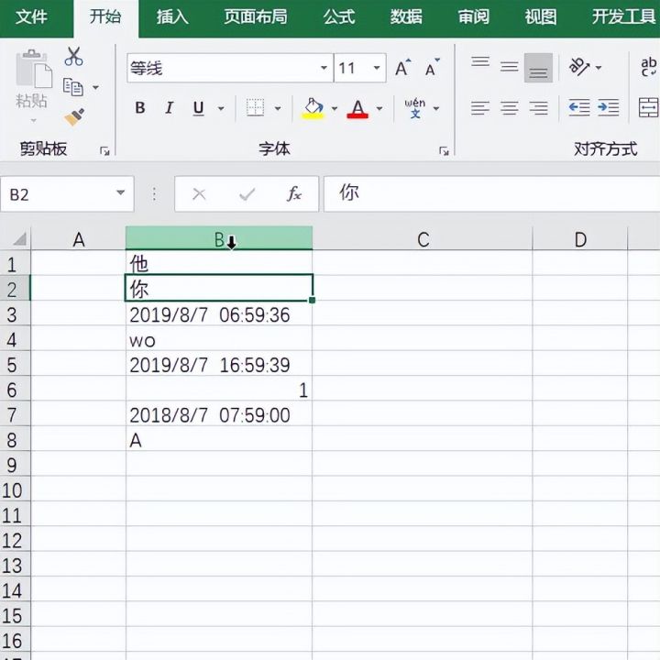Click the Format Painter brush icon
Image resolution: width=660 pixels, height=660 pixels.
[74, 117]
